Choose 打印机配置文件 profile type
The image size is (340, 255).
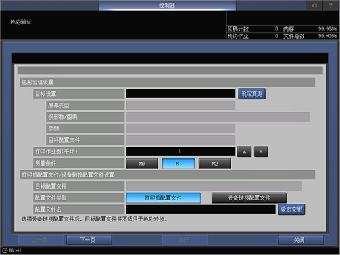tap(163, 198)
